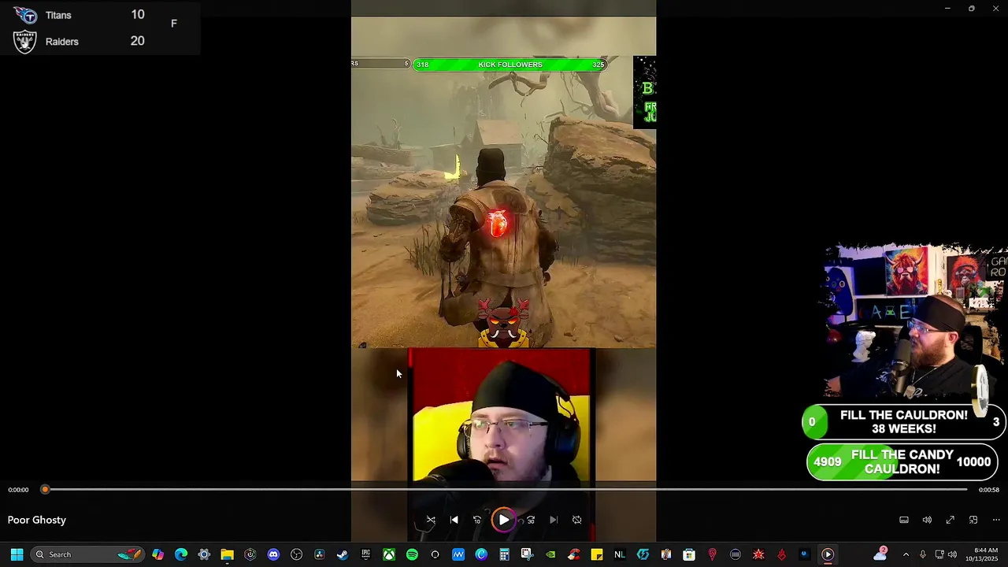Show hidden system tray icons
Image resolution: width=1008 pixels, height=567 pixels.
[906, 554]
